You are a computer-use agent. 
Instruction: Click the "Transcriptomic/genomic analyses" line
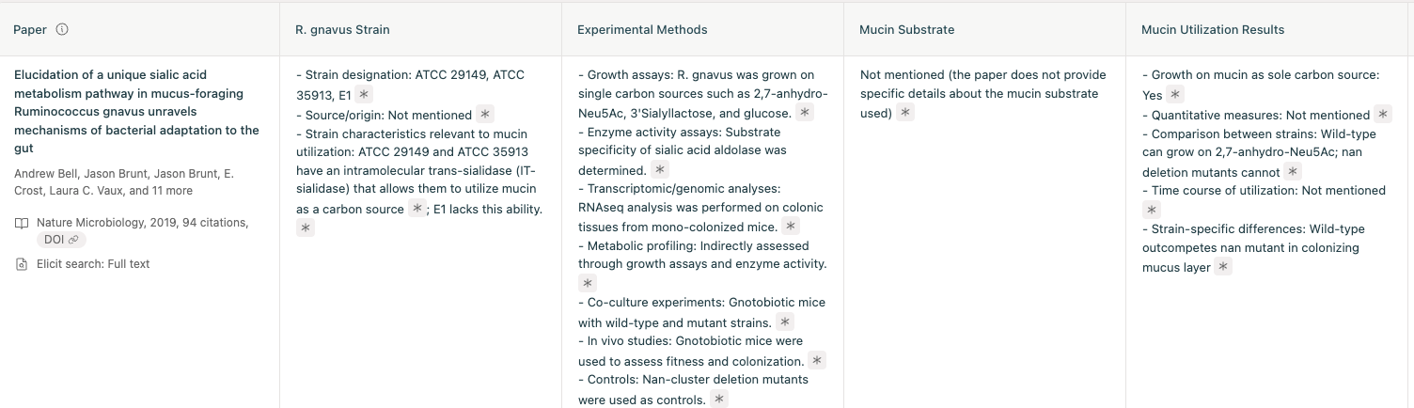679,189
